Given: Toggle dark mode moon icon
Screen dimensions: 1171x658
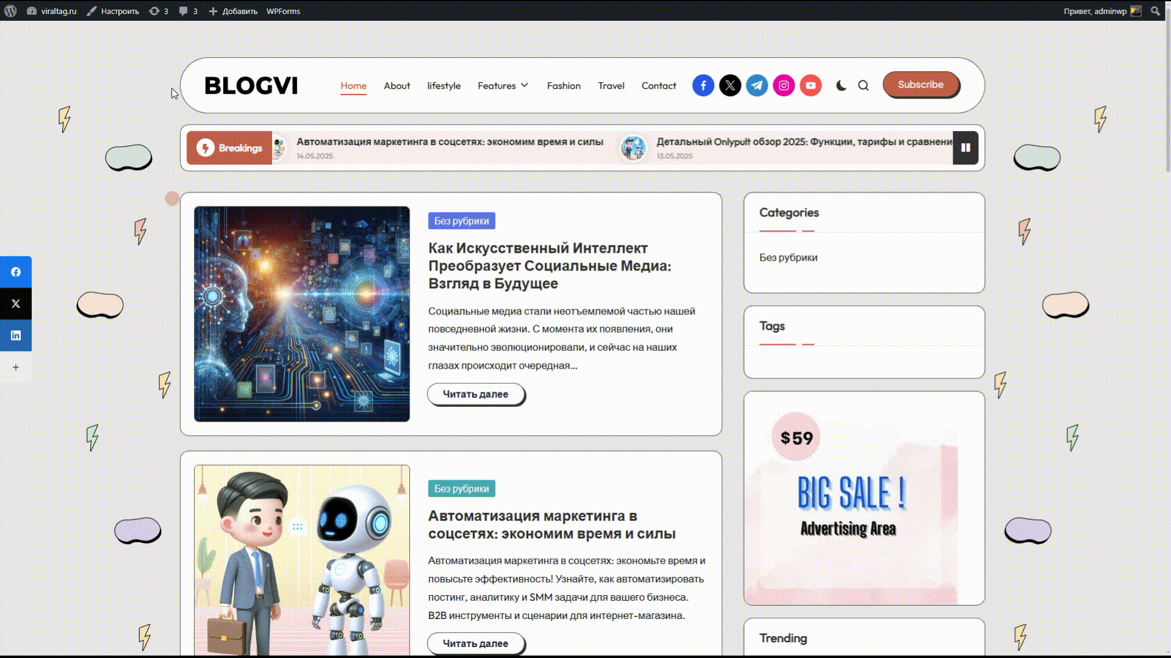Looking at the screenshot, I should (x=841, y=85).
